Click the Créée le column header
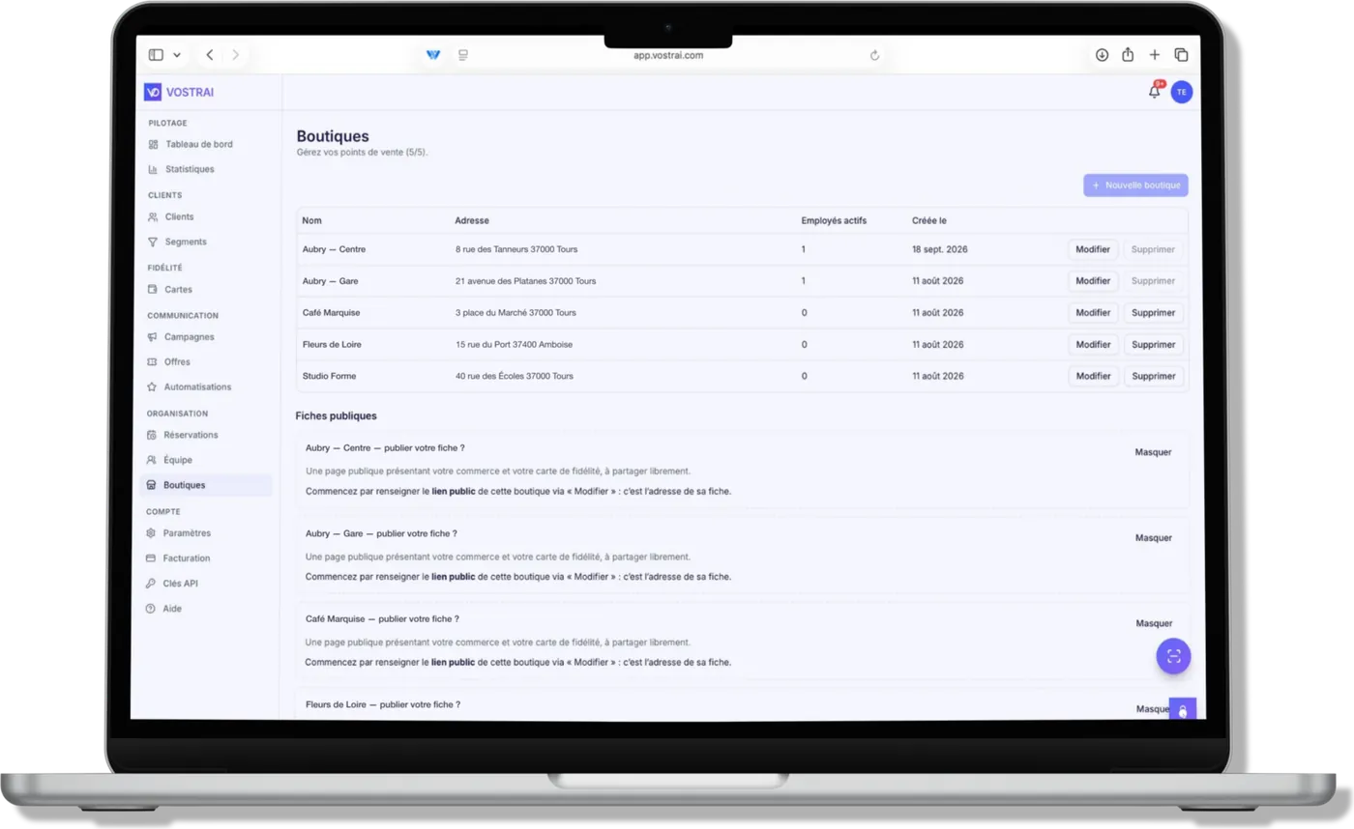1354x829 pixels. (x=928, y=221)
